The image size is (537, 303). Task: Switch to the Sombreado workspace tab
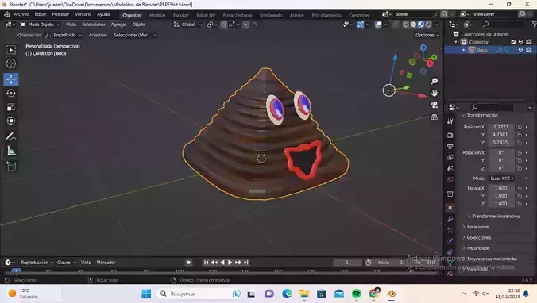click(271, 15)
